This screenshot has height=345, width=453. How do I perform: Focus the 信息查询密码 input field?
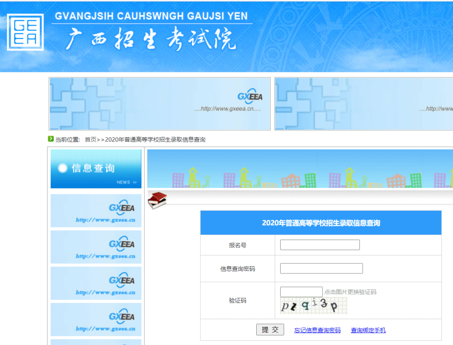click(x=321, y=268)
